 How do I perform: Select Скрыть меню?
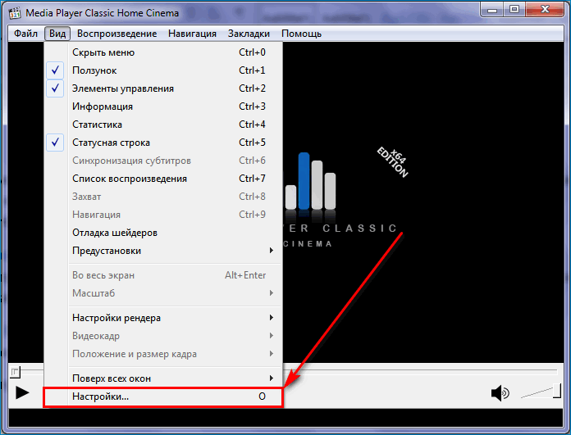click(163, 52)
